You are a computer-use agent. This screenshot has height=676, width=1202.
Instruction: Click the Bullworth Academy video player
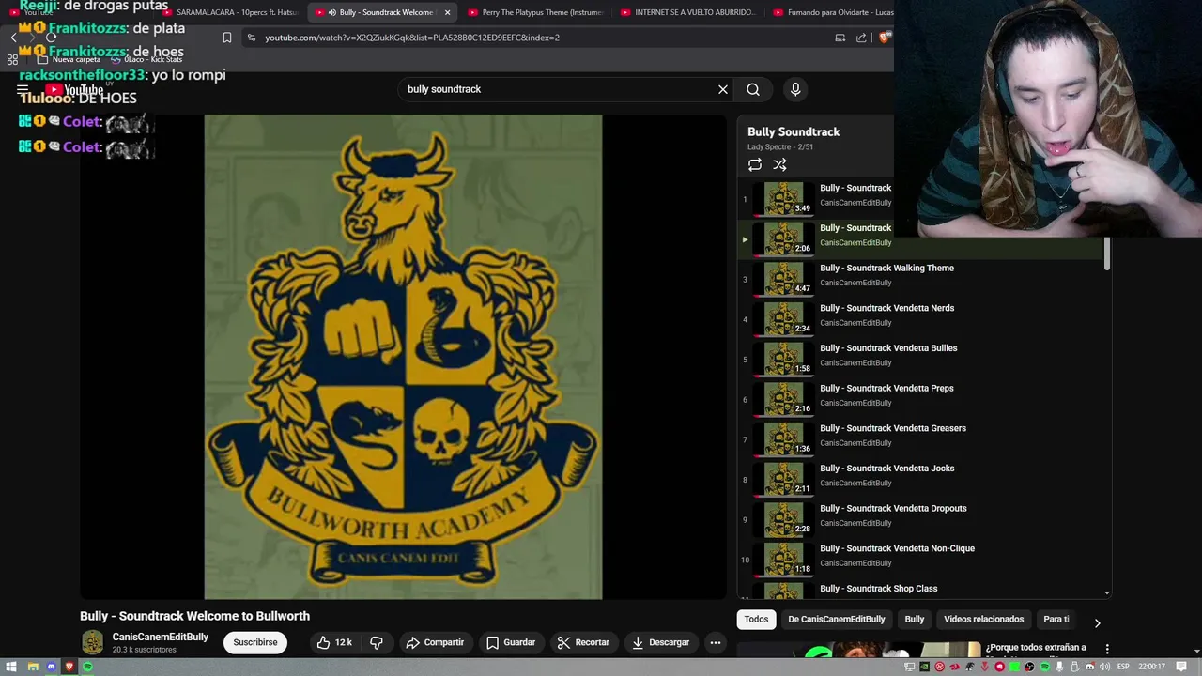click(x=403, y=357)
